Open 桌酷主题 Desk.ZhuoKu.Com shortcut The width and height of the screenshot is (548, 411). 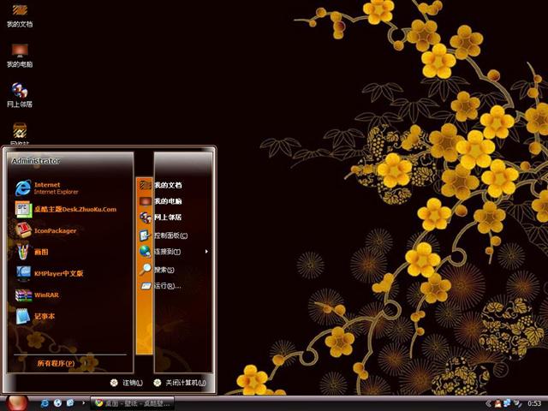[x=74, y=209]
